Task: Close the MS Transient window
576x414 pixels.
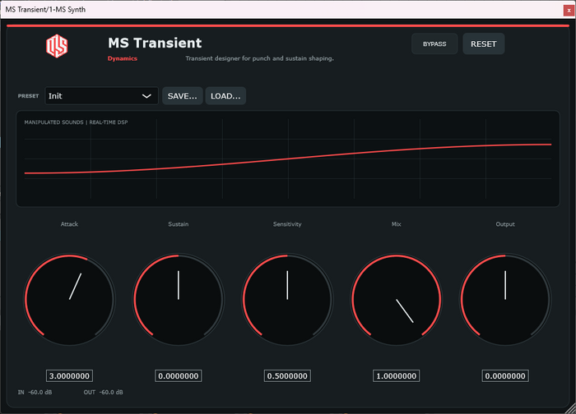Action: tap(569, 10)
